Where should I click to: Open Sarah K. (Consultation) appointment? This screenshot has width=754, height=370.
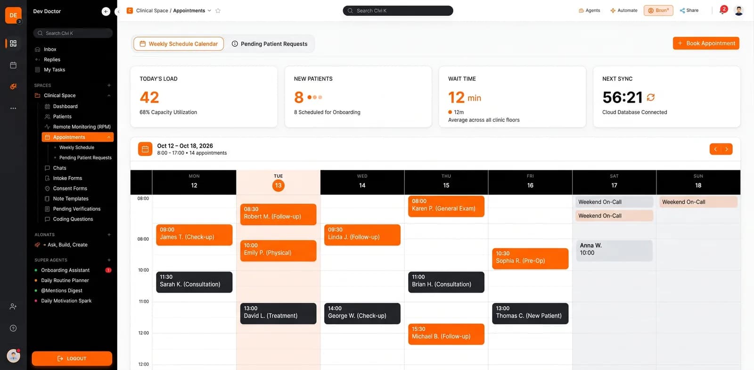point(194,282)
